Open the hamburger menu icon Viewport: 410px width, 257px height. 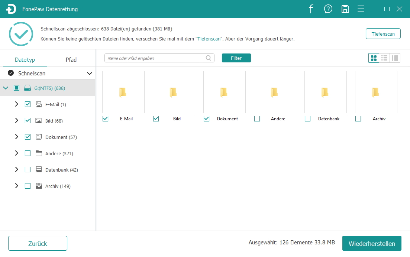point(361,9)
